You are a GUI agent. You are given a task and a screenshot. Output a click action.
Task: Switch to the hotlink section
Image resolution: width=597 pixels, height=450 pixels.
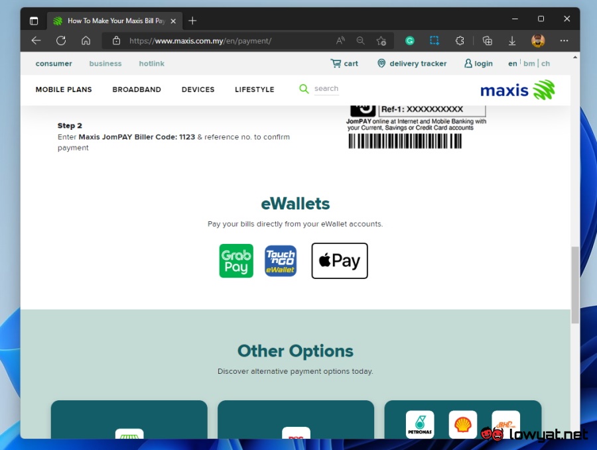(x=151, y=64)
